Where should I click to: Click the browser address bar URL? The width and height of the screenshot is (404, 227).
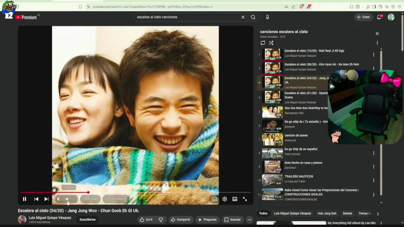[x=152, y=7]
